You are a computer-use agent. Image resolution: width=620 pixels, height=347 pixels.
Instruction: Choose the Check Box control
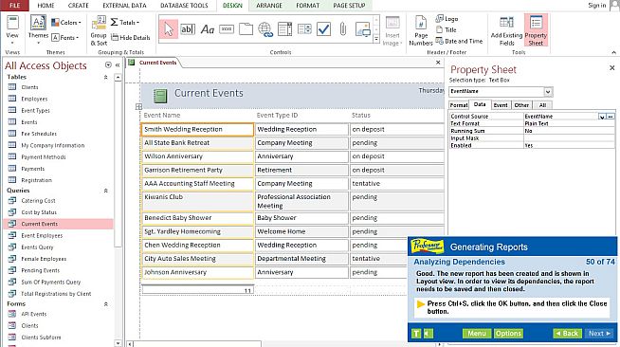click(x=323, y=29)
